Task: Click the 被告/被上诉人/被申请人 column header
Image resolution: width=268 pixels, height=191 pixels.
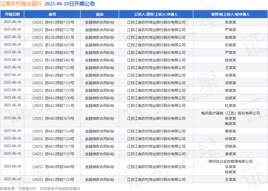Action: 230,14
